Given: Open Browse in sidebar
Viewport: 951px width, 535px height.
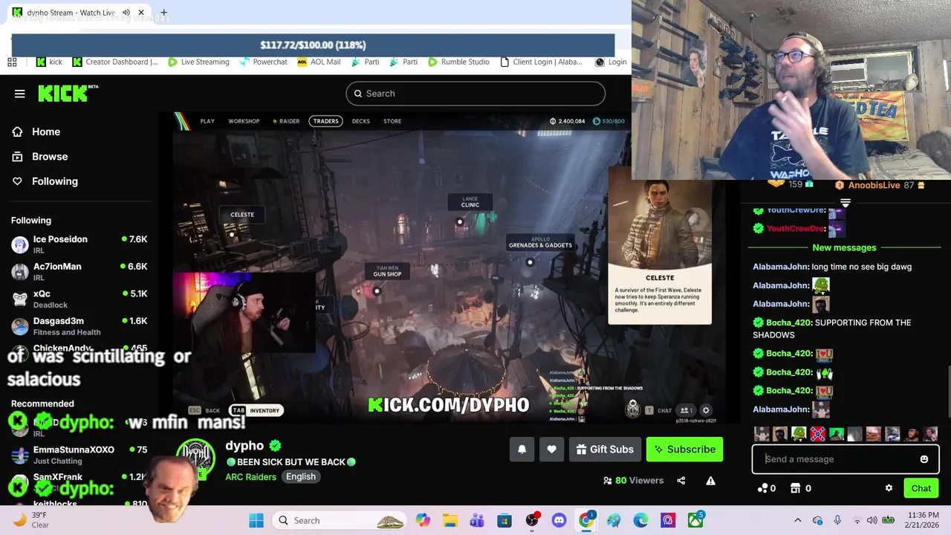Looking at the screenshot, I should click(50, 156).
